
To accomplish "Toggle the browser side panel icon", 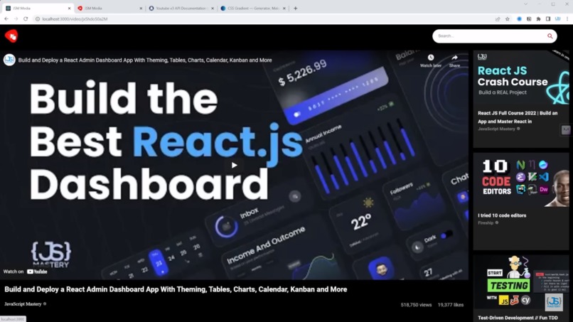I will pyautogui.click(x=548, y=19).
